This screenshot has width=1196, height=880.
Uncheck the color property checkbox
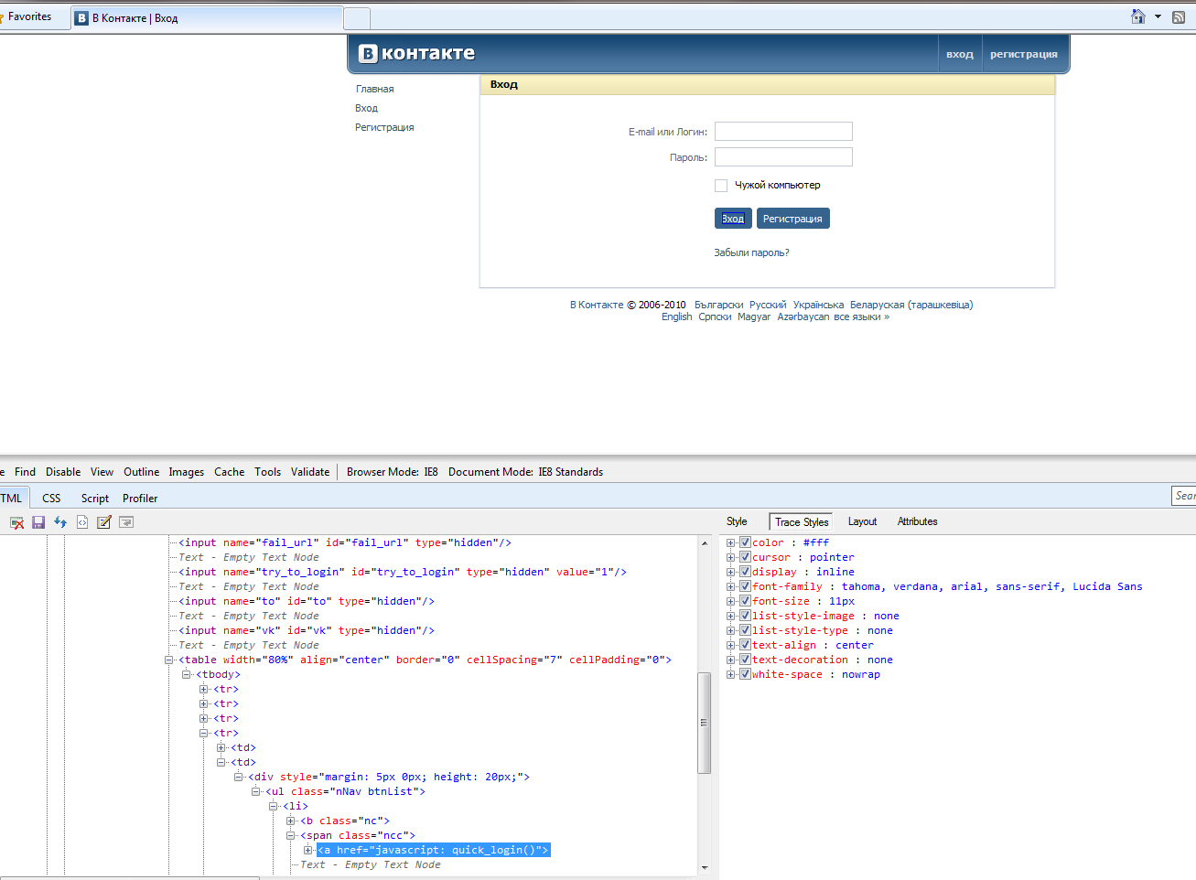(745, 542)
